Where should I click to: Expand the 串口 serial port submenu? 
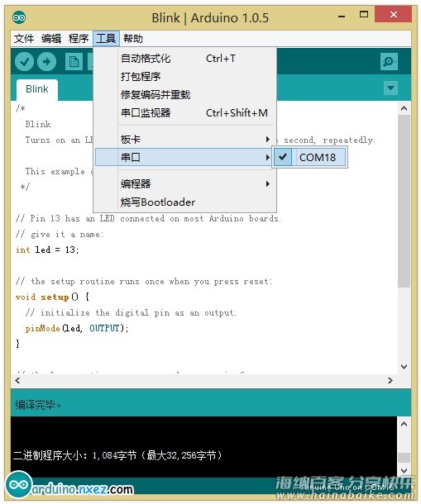point(184,157)
